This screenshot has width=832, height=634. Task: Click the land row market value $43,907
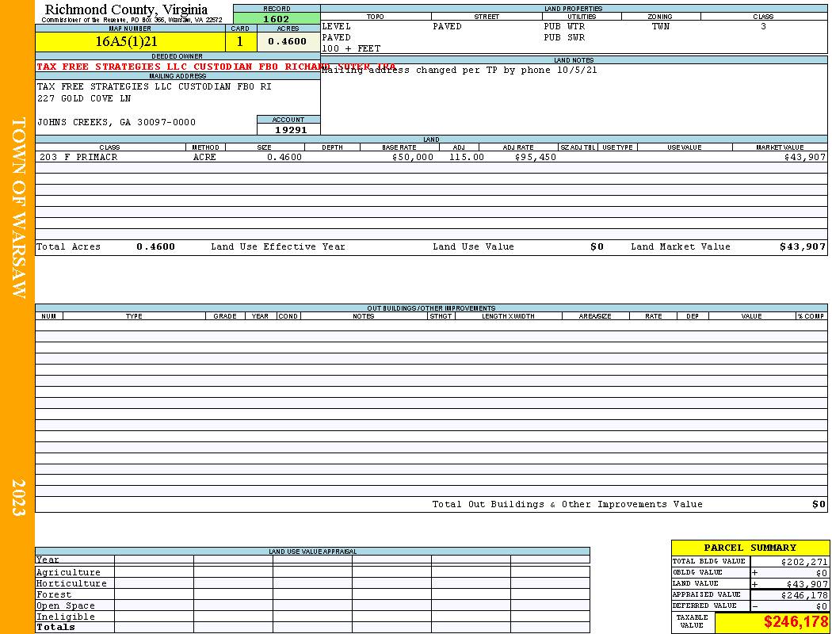pos(804,157)
